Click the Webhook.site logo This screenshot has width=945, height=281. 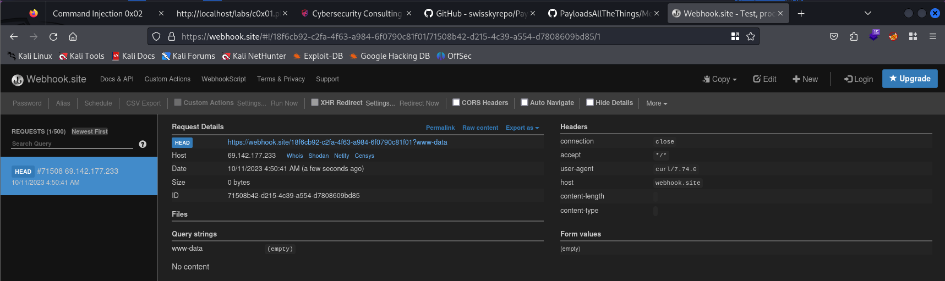pos(49,79)
